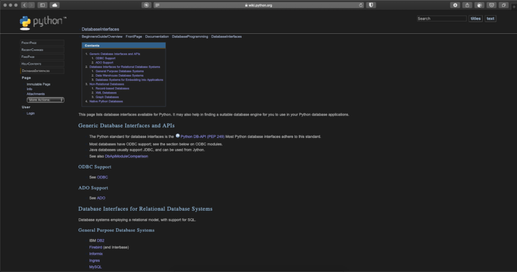517x272 pixels.
Task: Click the wiki.python.org address field
Action: click(258, 5)
